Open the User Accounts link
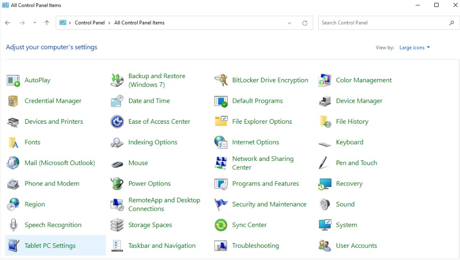Screen dimensions: 460x260 [x=356, y=246]
